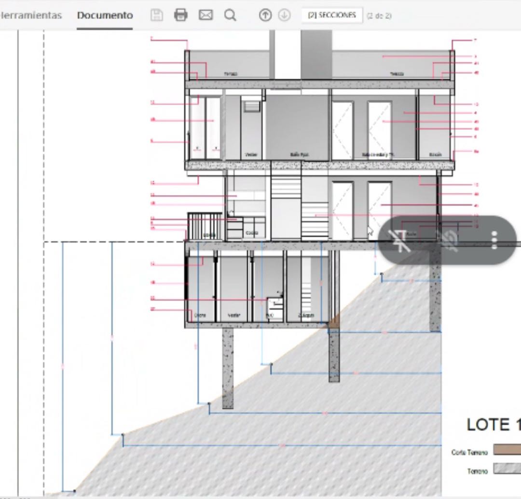
Task: Open the three-dot menu on floating overlay
Action: tap(494, 240)
